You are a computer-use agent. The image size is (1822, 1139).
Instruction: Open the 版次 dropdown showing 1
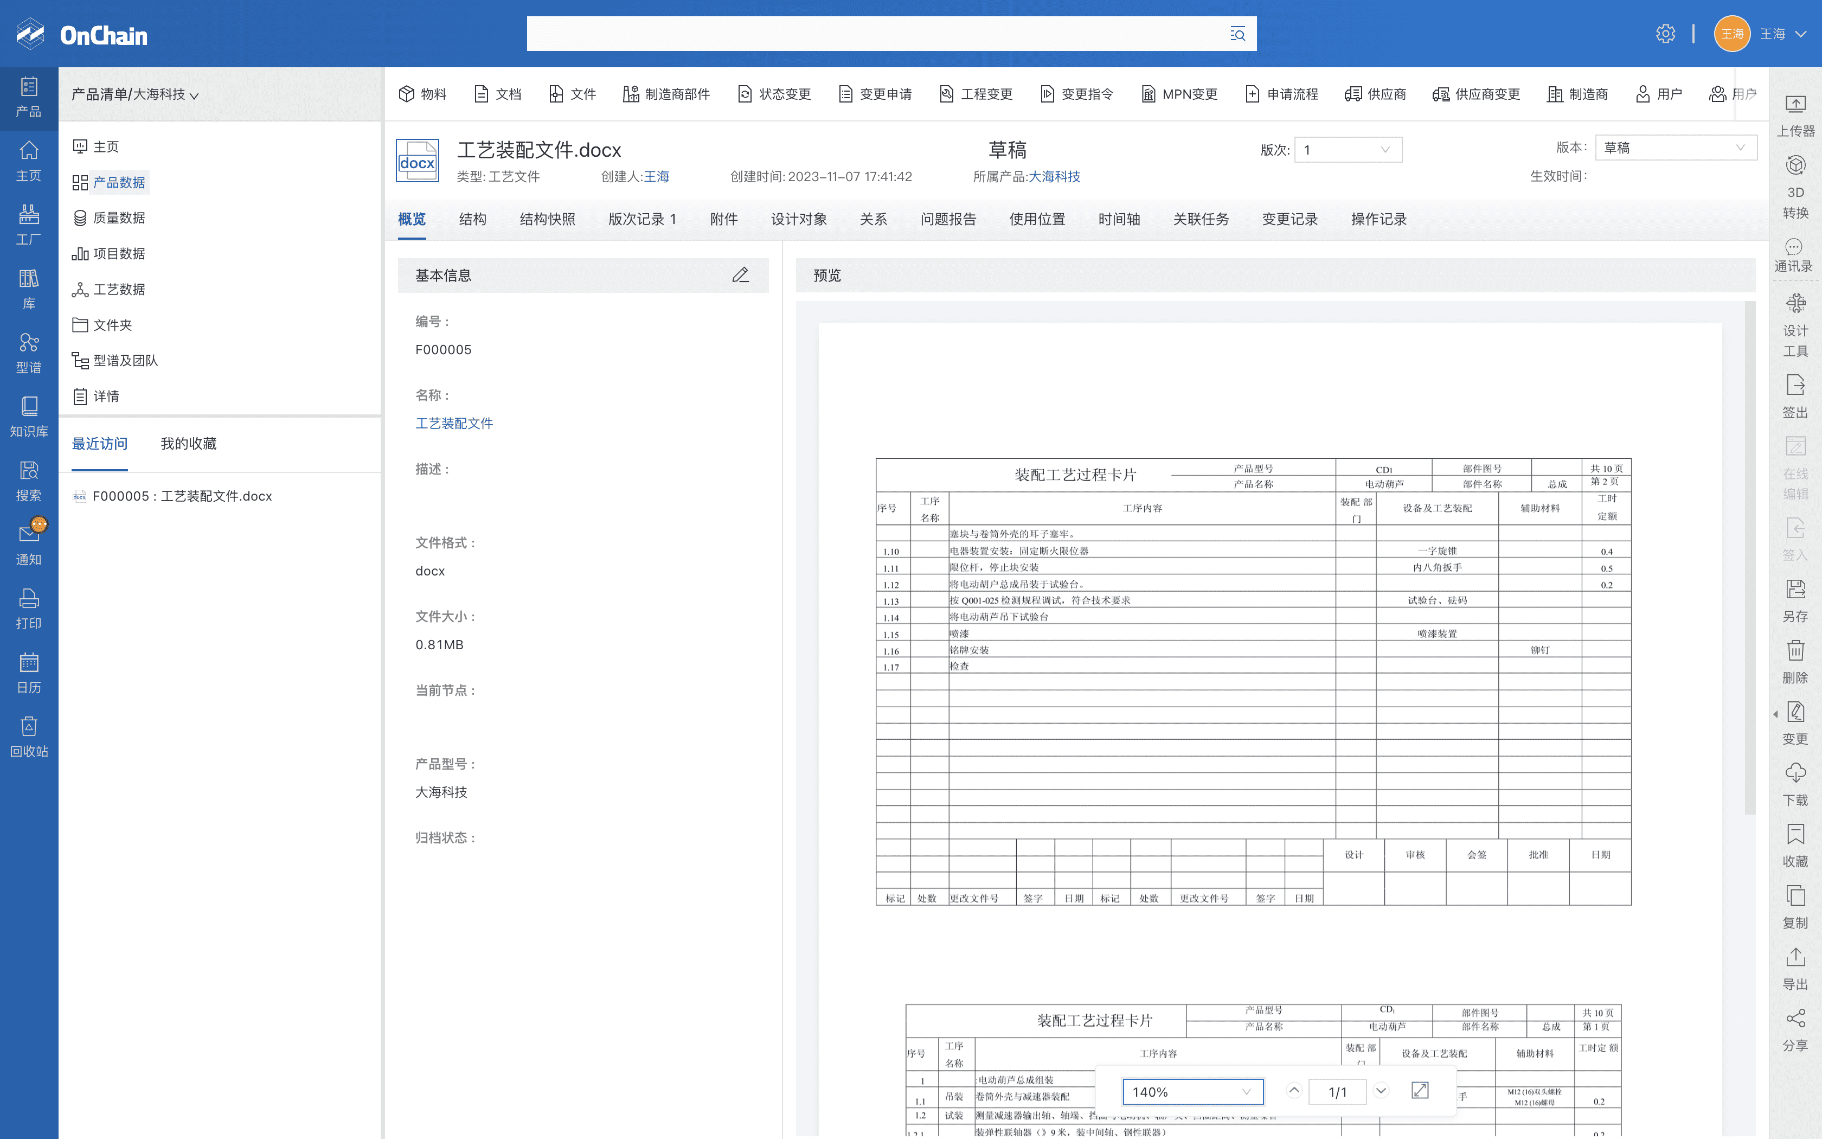tap(1348, 149)
